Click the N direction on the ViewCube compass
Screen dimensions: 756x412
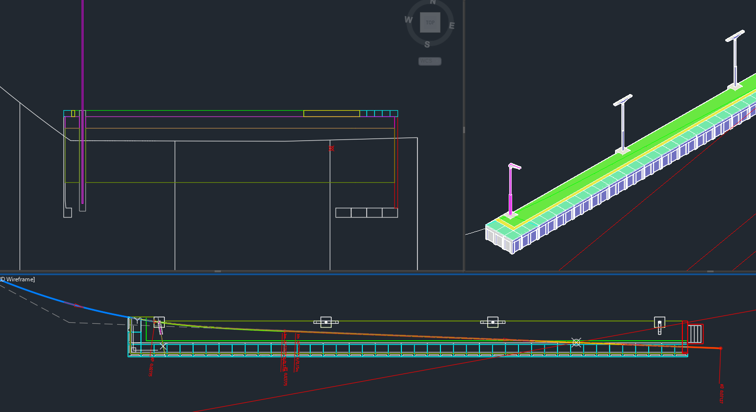pyautogui.click(x=433, y=2)
